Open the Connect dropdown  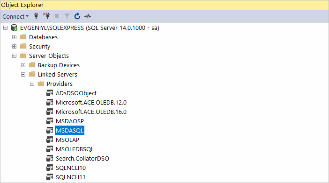coord(15,16)
